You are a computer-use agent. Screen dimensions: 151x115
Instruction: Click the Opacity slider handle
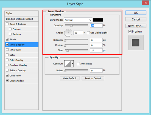point(72,26)
